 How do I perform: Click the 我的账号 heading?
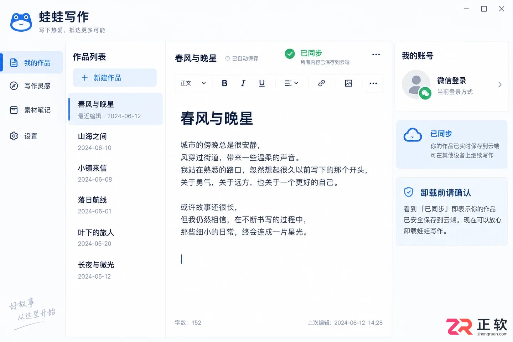coord(418,56)
